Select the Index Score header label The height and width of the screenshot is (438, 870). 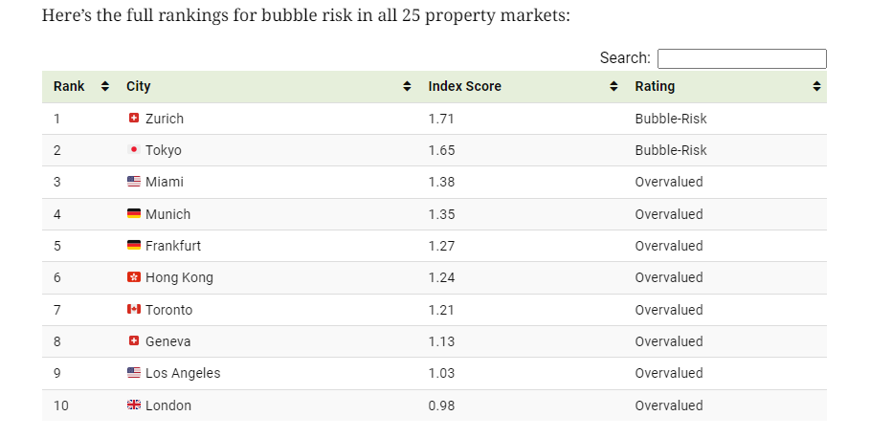(x=464, y=86)
